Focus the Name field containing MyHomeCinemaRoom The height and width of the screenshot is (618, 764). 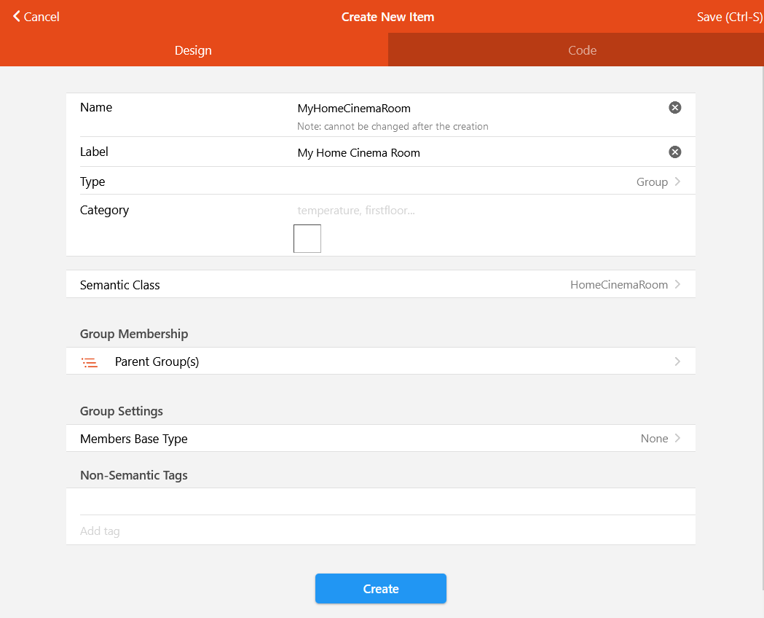(x=473, y=109)
